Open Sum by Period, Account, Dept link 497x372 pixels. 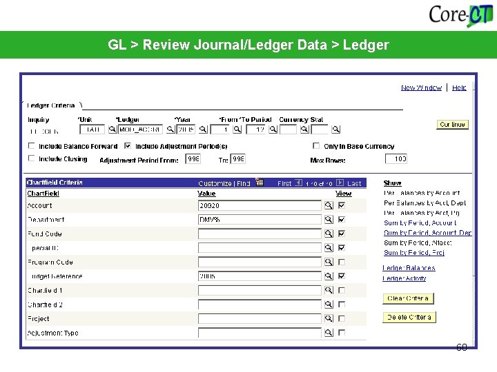pos(427,233)
